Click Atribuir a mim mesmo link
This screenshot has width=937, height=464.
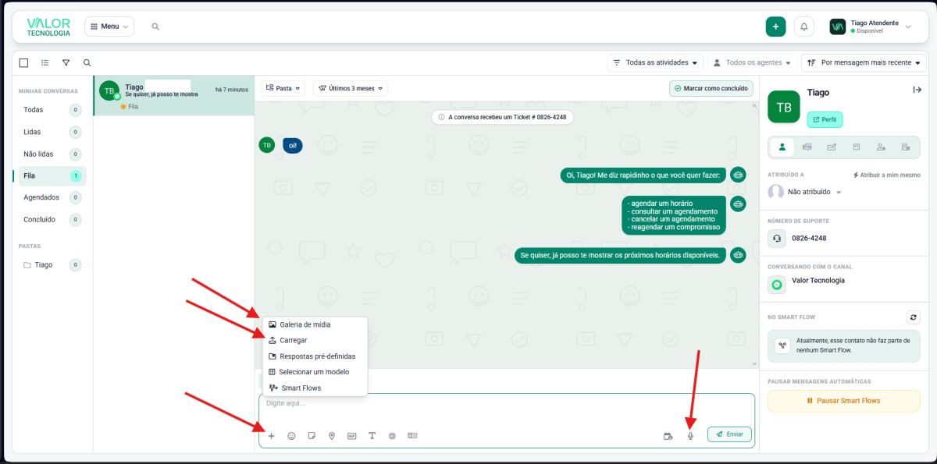(x=887, y=175)
